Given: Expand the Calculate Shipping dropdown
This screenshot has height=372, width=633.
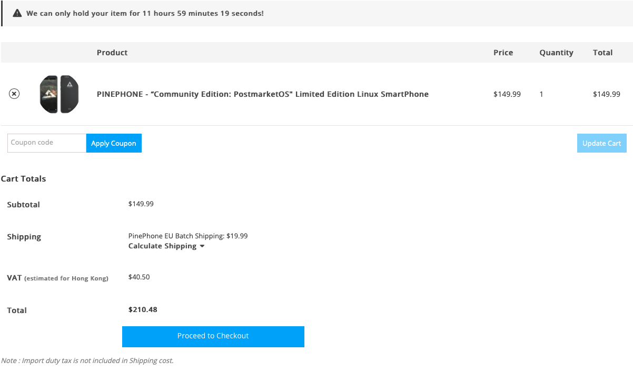Looking at the screenshot, I should click(166, 246).
